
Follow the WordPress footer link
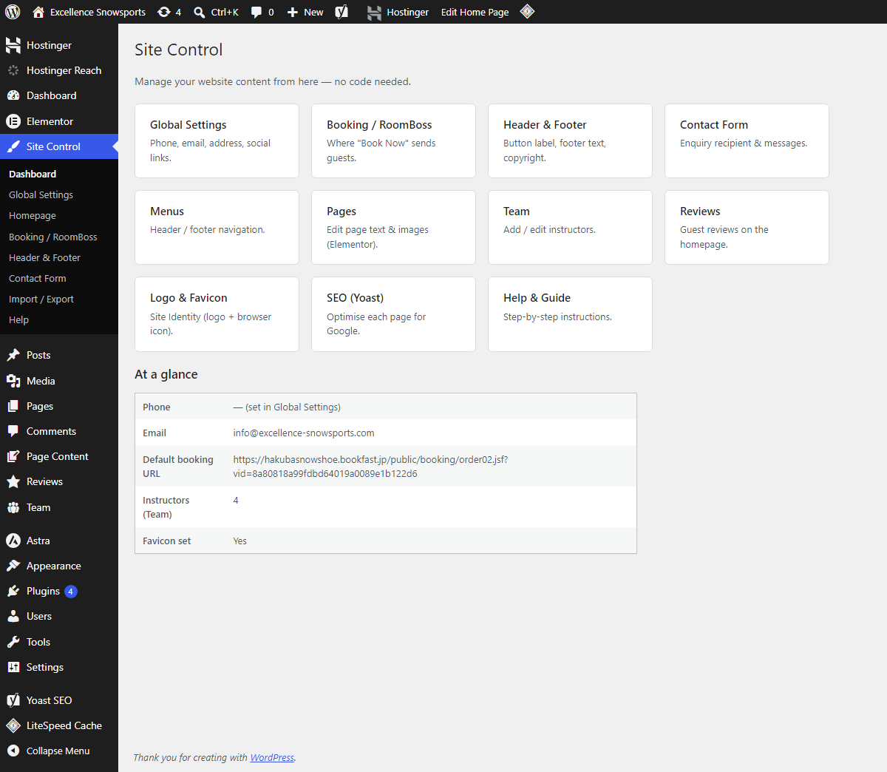coord(272,757)
